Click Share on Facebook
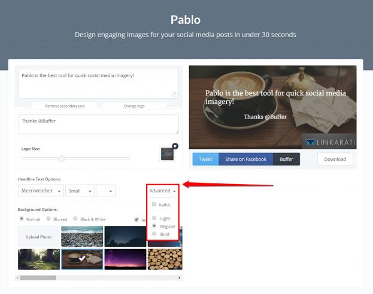The height and width of the screenshot is (294, 373). tap(245, 159)
